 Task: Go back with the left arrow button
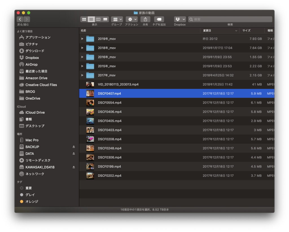pyautogui.click(x=20, y=19)
